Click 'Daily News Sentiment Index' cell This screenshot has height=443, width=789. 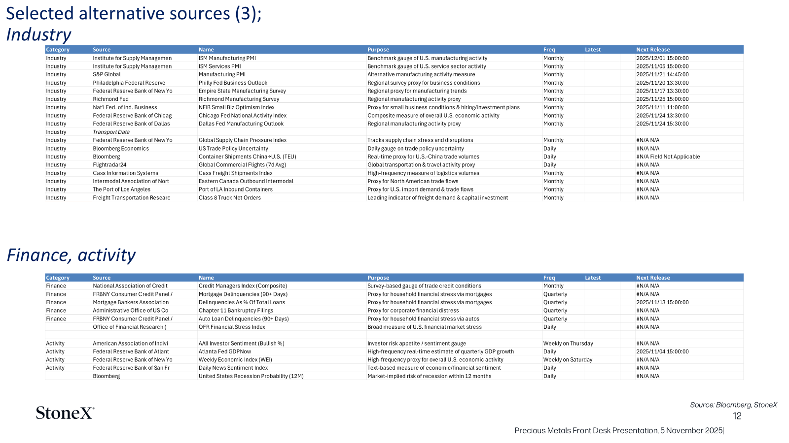(233, 368)
